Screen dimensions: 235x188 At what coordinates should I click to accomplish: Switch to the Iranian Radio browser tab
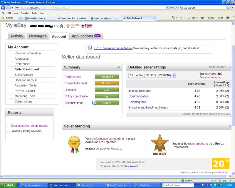pos(106,18)
